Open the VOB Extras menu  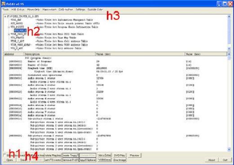point(18,9)
